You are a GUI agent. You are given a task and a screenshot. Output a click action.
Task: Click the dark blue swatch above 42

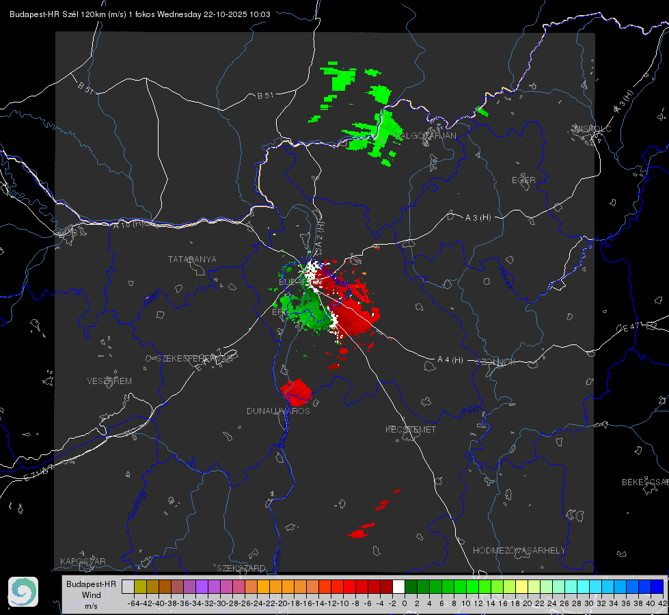pos(657,586)
